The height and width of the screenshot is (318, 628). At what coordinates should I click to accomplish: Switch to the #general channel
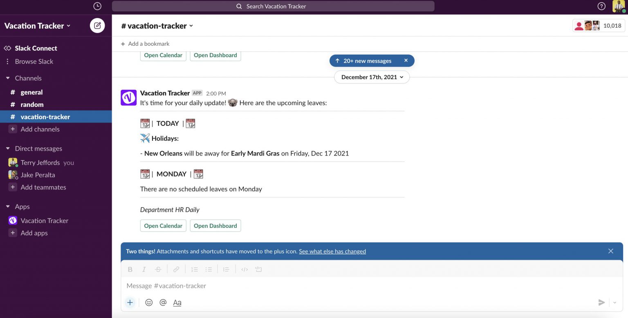coord(56,92)
